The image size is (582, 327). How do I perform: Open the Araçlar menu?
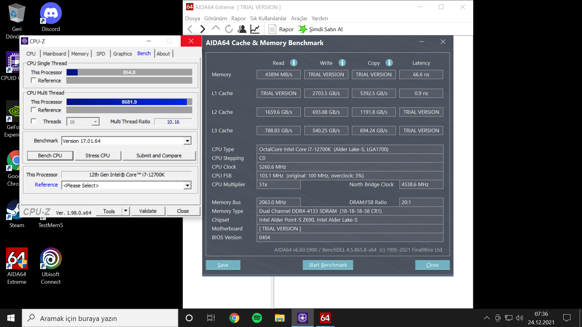point(299,18)
